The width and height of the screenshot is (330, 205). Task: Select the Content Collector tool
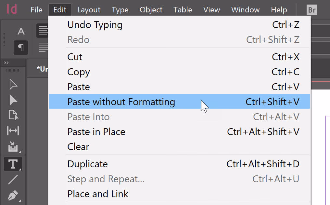point(13,147)
